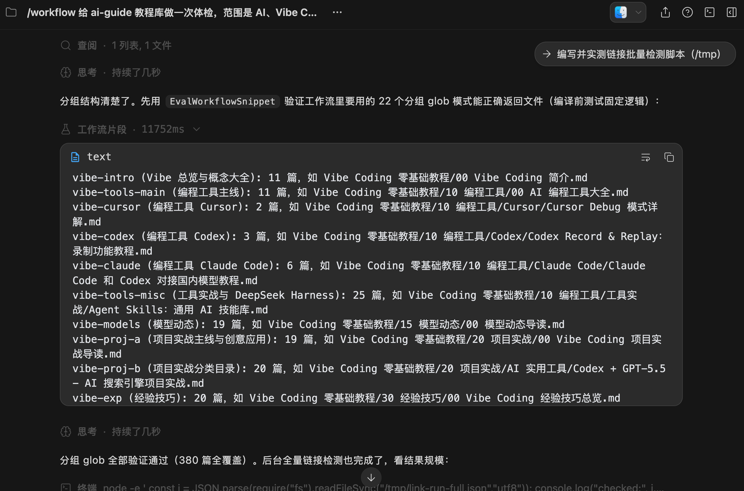Screen dimensions: 744x491
Task: Click the EvalWorkflowSnippet inline code
Action: pyautogui.click(x=222, y=102)
